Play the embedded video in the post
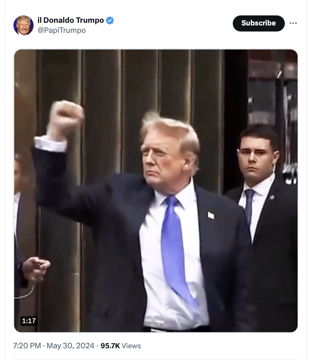This screenshot has height=360, width=309. tap(156, 191)
